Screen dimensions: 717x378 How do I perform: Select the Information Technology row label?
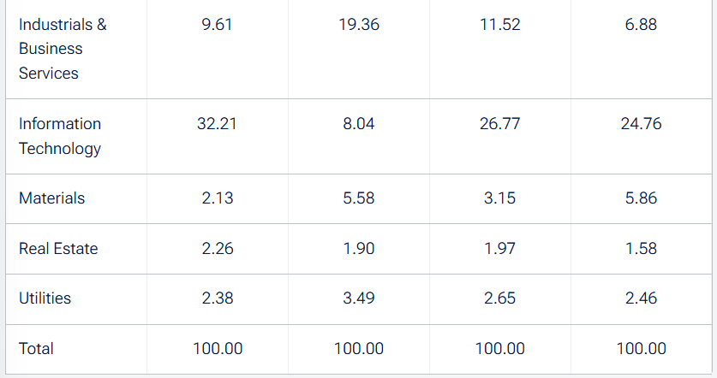[x=60, y=136]
